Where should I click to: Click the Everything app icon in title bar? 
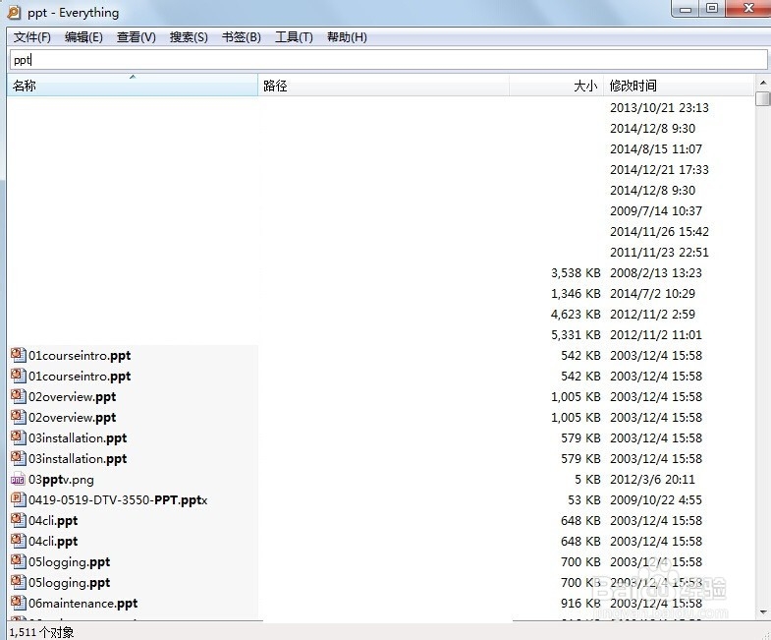coord(15,13)
